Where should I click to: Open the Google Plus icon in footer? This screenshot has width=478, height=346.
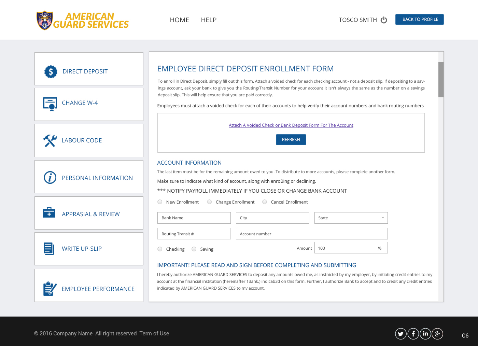437,334
